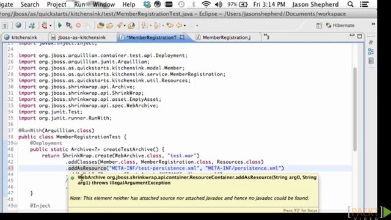The image size is (391, 220).
Task: Open the Window menu
Action: (104, 4)
